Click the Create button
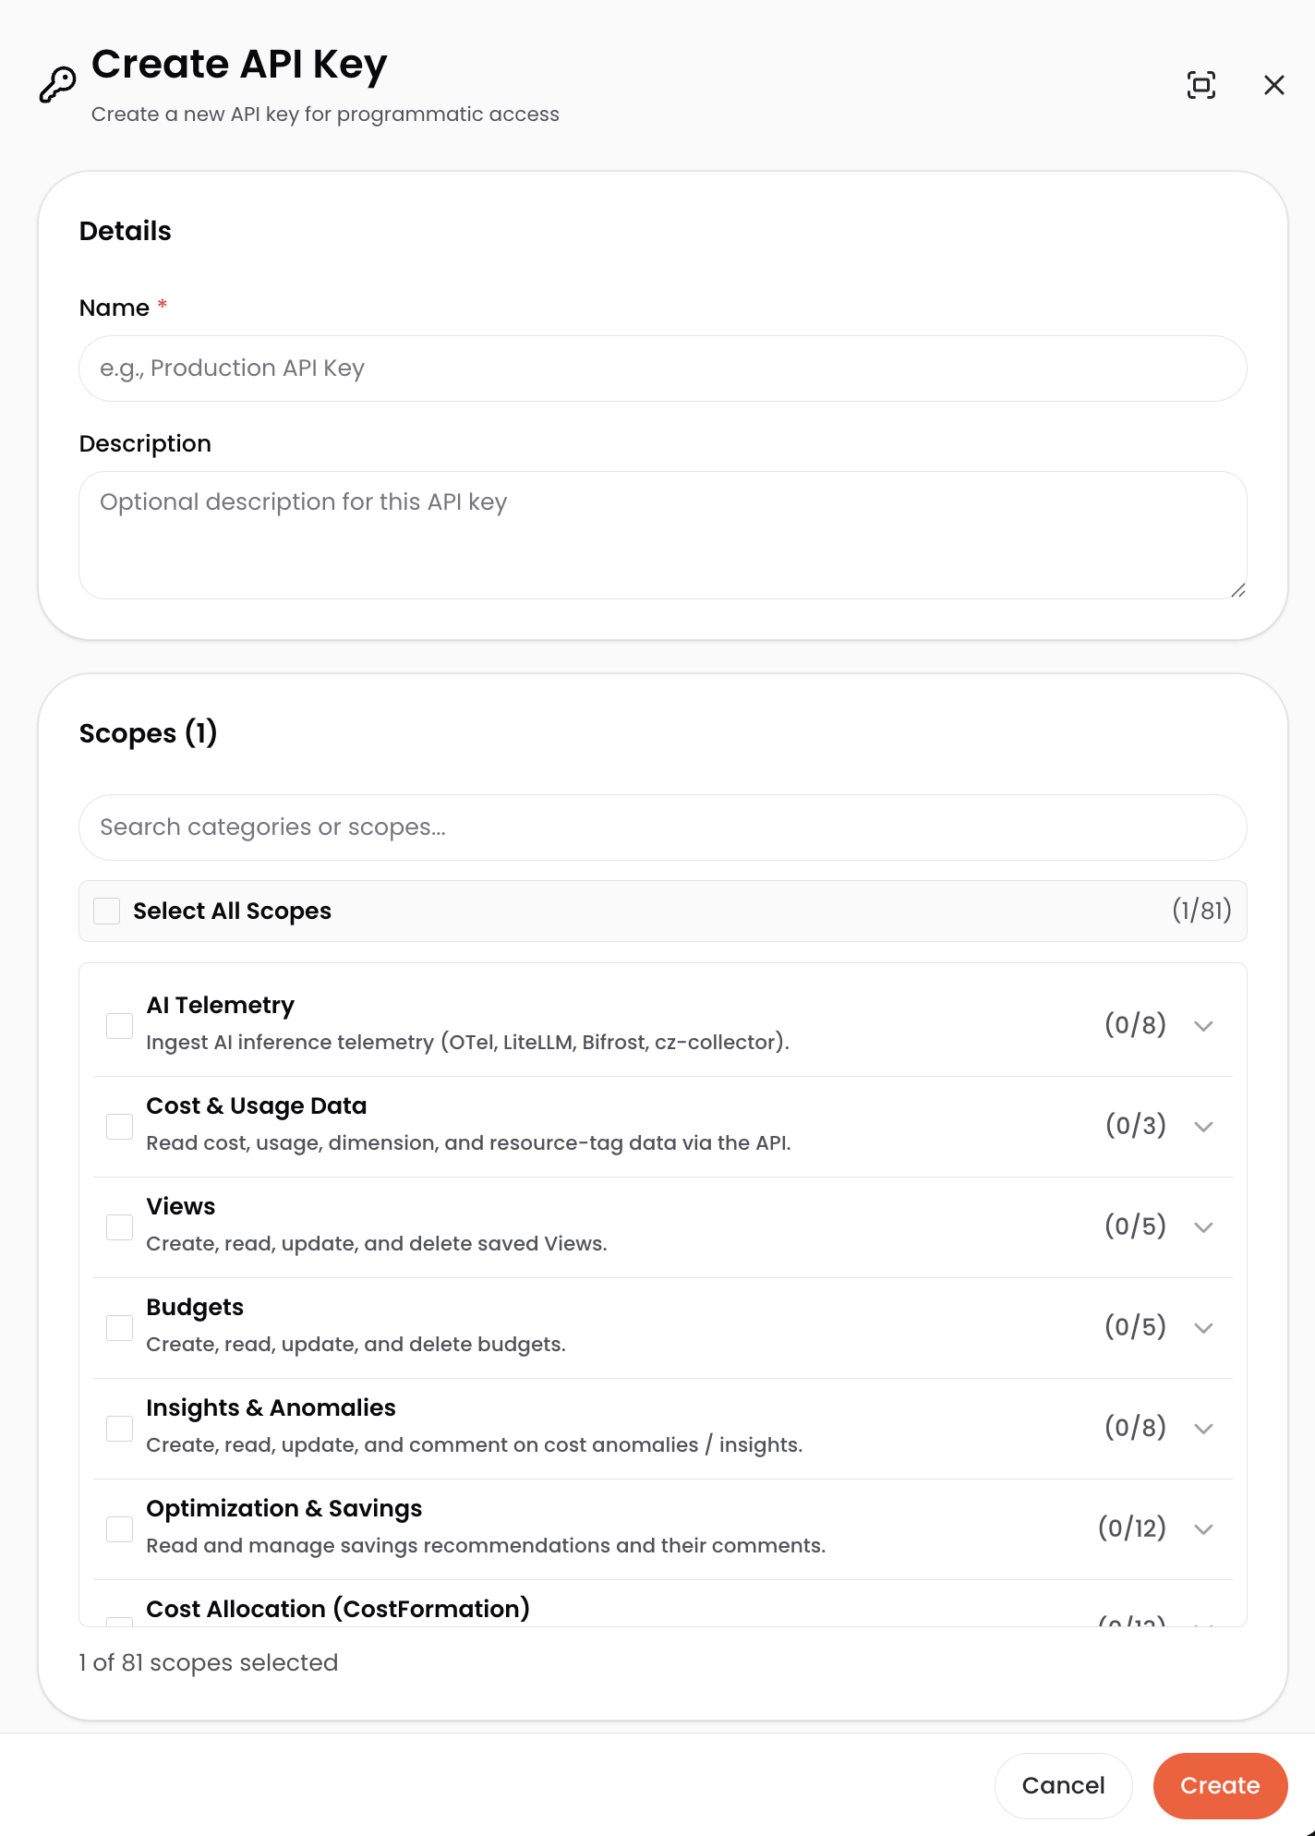 1220,1785
